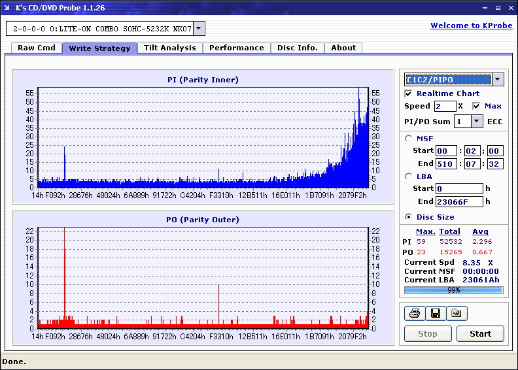This screenshot has width=518, height=370.
Task: Click the print chart icon
Action: pyautogui.click(x=415, y=313)
